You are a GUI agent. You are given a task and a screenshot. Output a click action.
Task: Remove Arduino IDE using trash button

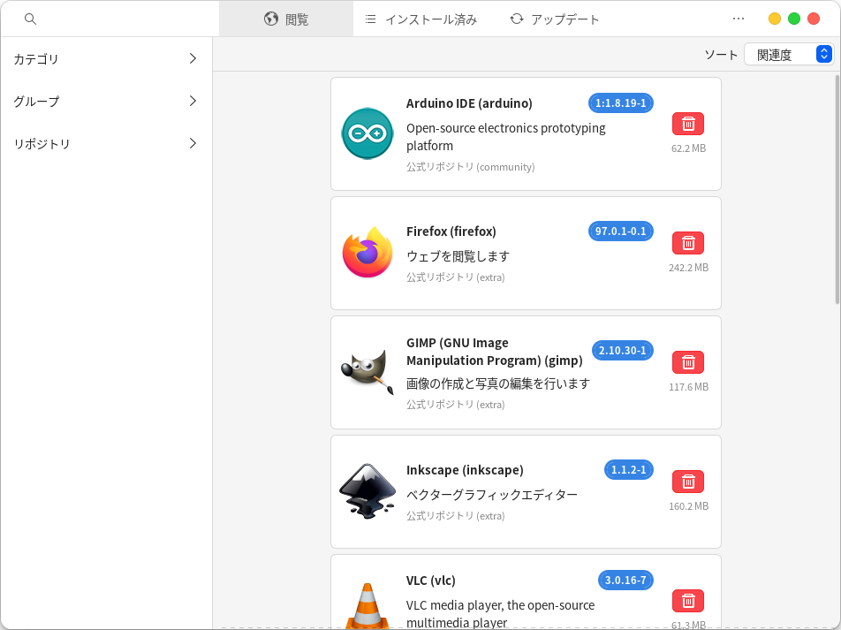tap(688, 124)
